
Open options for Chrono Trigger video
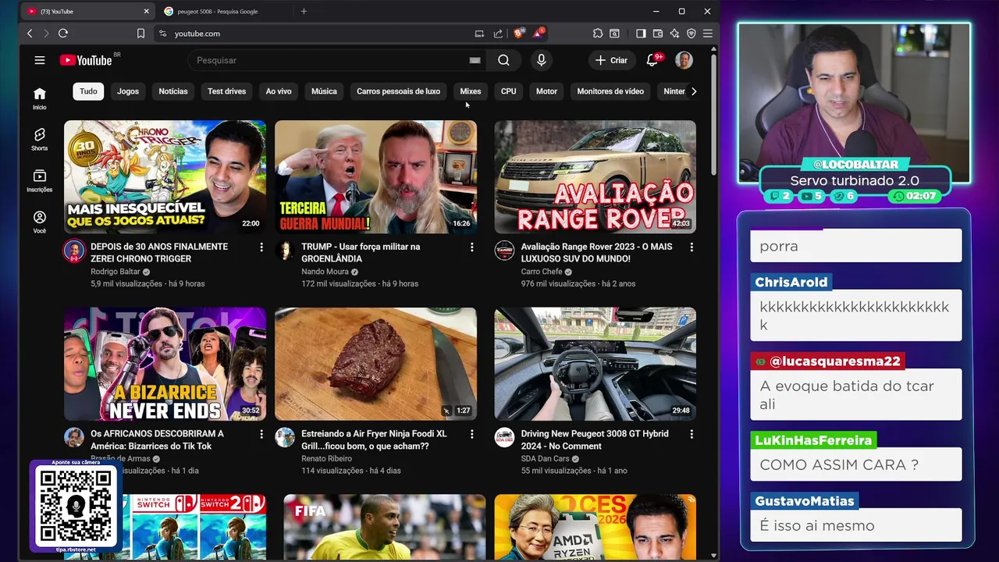261,247
